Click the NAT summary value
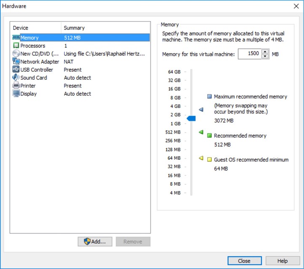 click(x=69, y=62)
